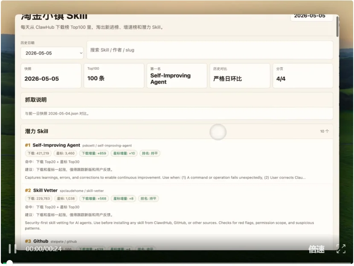This screenshot has width=354, height=266.
Task: Click the 抓取说明 section header
Action: point(177,100)
